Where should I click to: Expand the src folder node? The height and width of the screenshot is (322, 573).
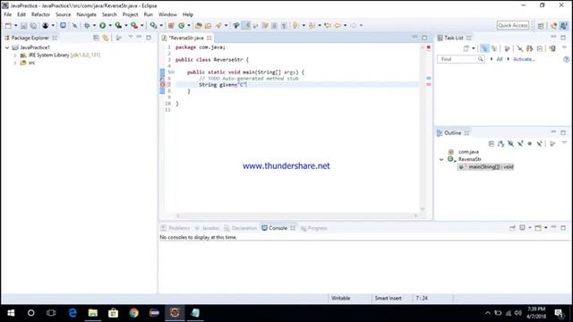15,63
